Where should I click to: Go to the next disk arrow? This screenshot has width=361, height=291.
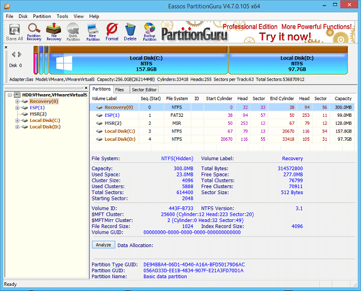pyautogui.click(x=20, y=55)
